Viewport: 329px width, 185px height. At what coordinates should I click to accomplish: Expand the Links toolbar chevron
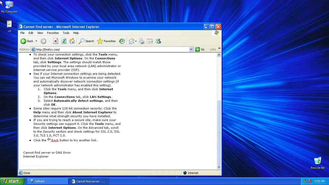219,48
